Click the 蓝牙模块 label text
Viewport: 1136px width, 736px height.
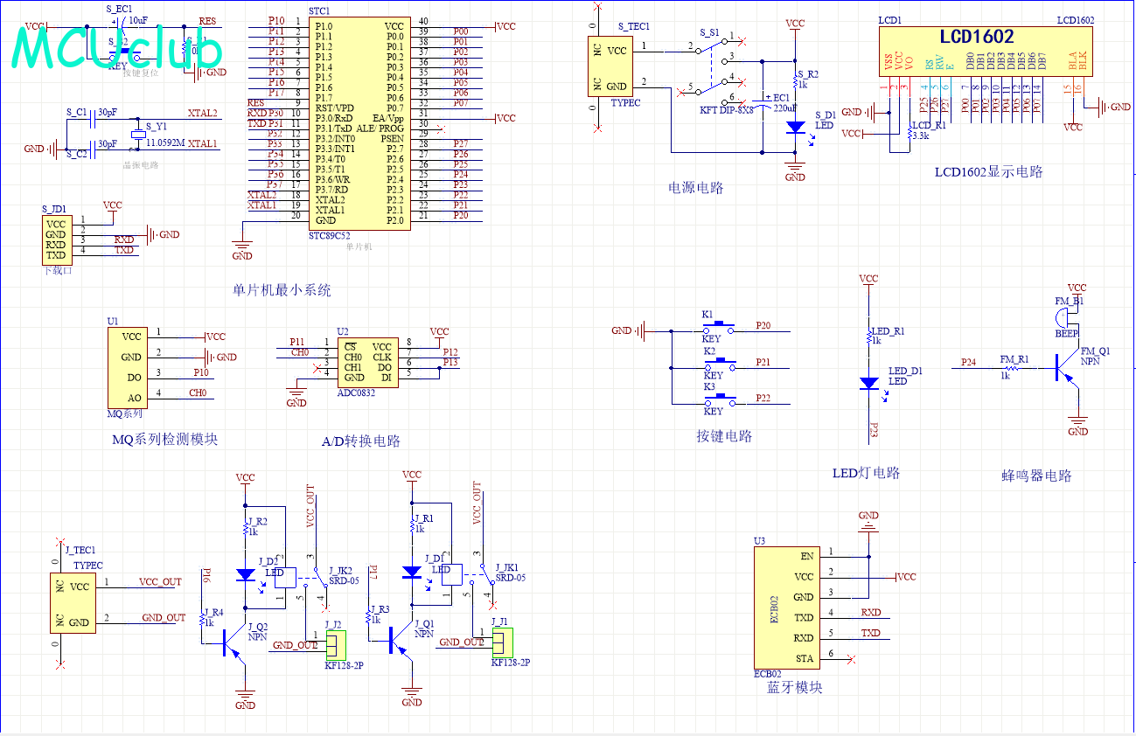click(x=794, y=688)
